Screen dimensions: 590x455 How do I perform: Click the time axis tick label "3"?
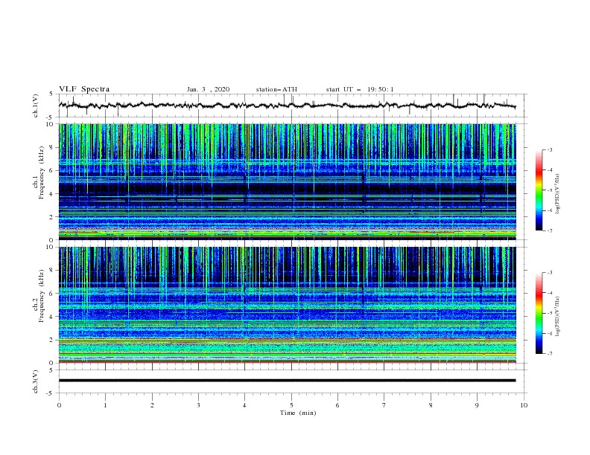(x=198, y=405)
